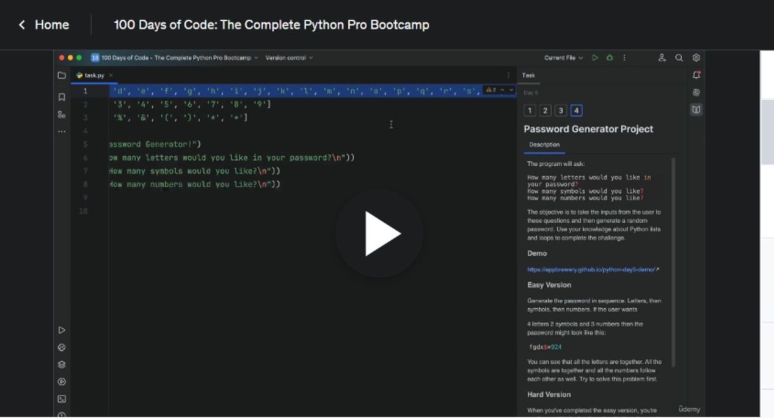
Task: Click the Hard Version heading
Action: tap(549, 395)
